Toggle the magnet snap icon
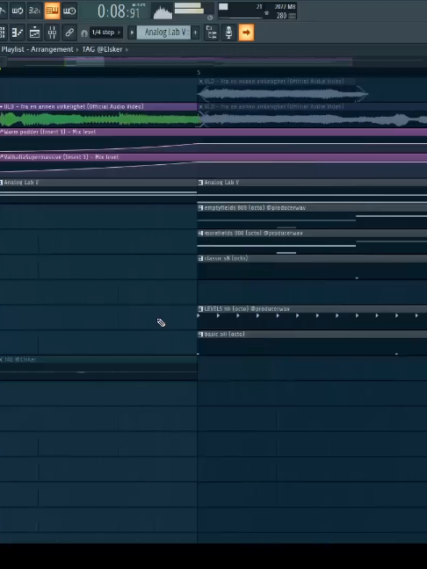Screen dimensions: 427x569 click(84, 33)
